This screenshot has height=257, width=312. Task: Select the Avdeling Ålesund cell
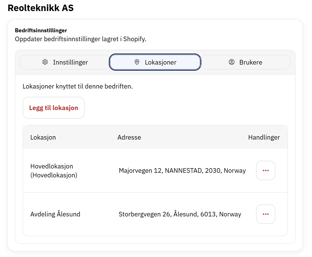coord(55,214)
